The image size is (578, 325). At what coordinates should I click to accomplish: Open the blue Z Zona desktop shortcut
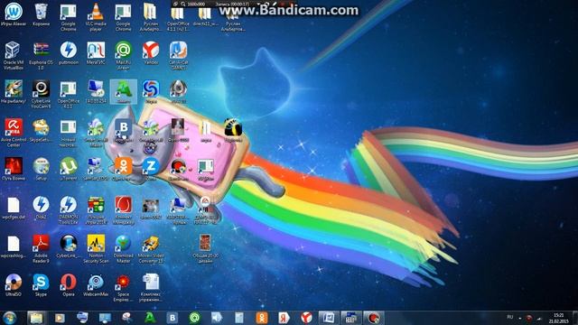tap(151, 169)
